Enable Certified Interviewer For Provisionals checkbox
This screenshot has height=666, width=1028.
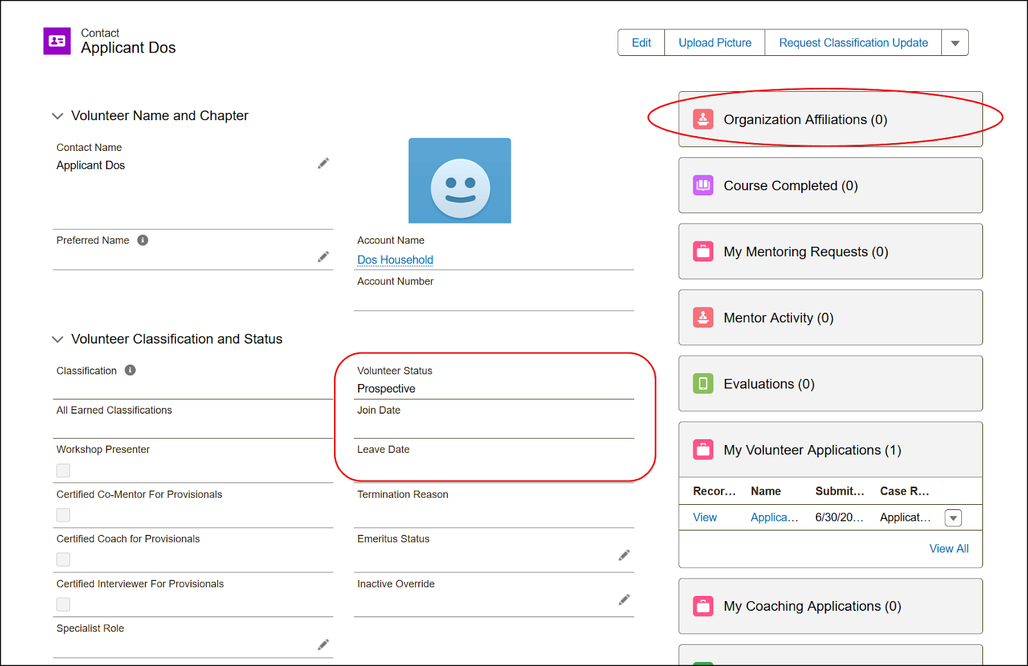click(63, 604)
